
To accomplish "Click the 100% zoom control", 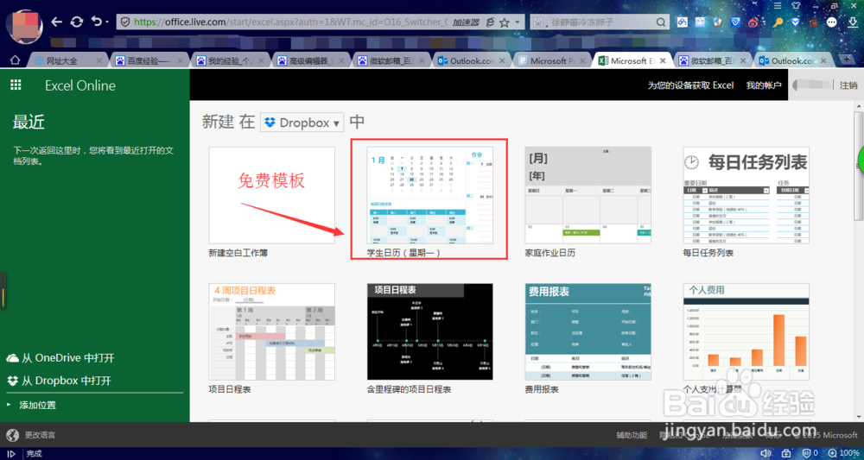I will pos(842,453).
